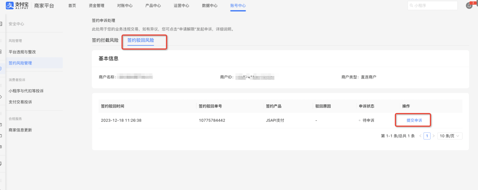Click 第 1-1 条/总共 1 条 text
This screenshot has height=190, width=478.
398,136
